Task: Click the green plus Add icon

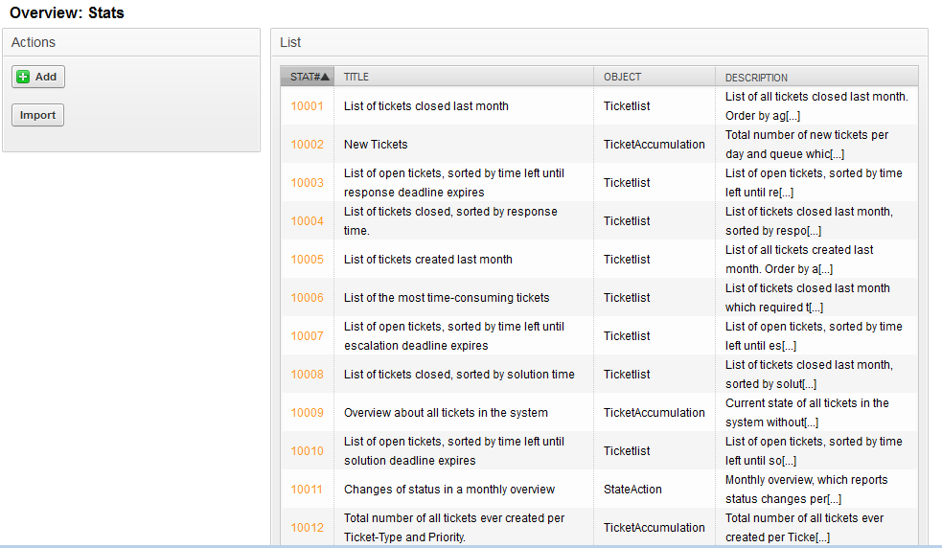Action: coord(24,77)
